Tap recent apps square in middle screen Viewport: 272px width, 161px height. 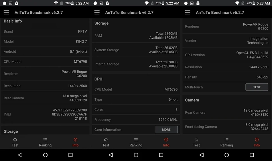(161, 155)
